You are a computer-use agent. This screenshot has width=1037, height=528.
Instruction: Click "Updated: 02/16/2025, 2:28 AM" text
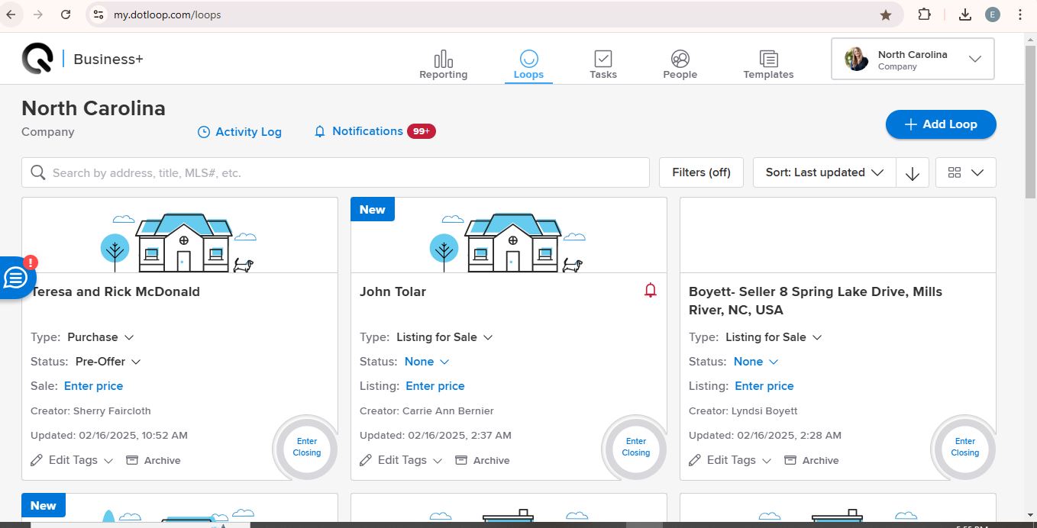click(765, 435)
